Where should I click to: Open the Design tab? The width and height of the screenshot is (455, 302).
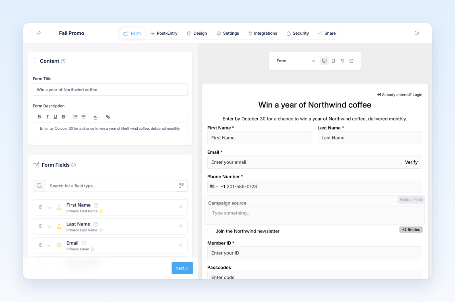point(197,33)
